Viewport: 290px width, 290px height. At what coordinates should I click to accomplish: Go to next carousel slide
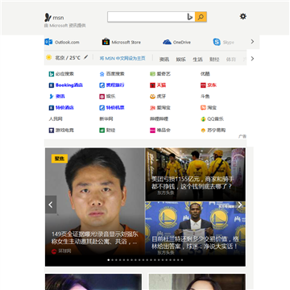coord(240,205)
